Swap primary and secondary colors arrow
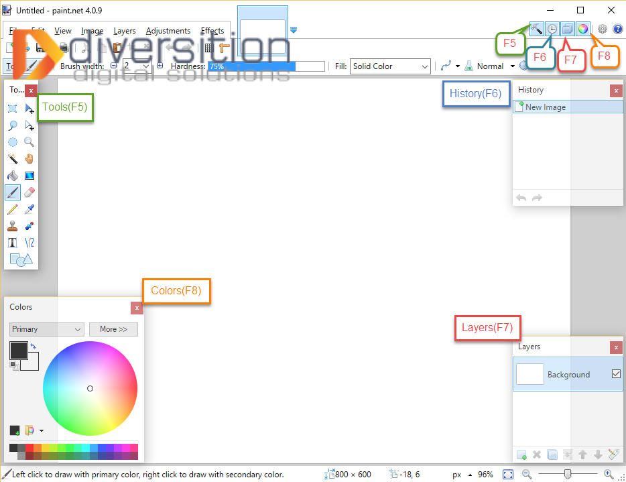 [33, 346]
